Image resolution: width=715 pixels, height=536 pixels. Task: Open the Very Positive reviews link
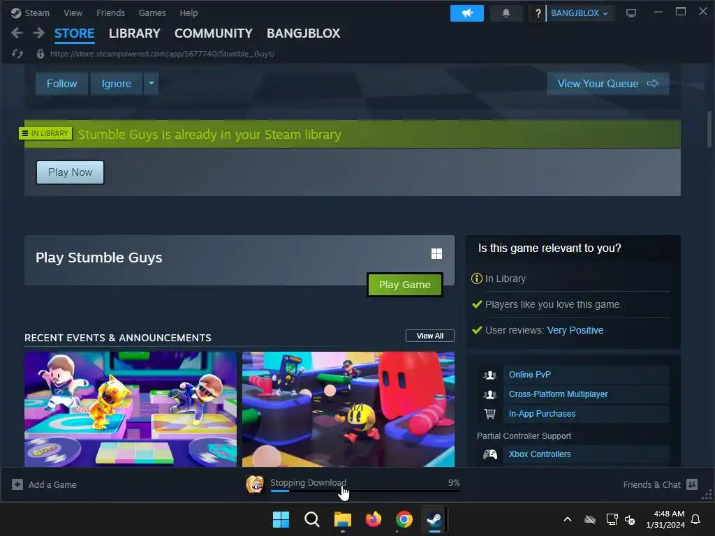[575, 330]
